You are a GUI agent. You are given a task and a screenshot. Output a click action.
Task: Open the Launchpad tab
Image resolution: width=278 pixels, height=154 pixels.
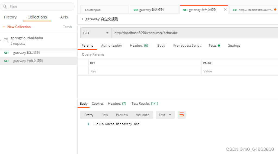(105, 10)
